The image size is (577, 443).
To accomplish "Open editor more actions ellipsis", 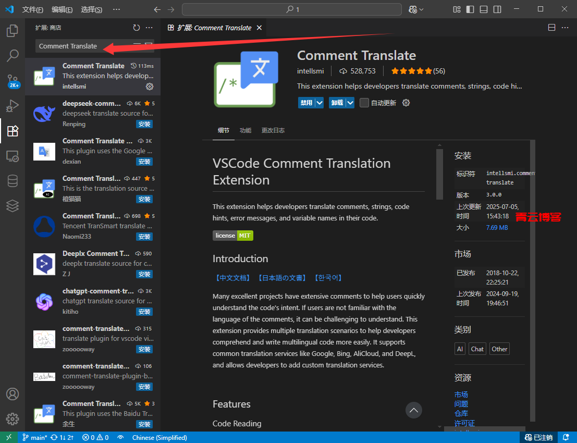I will pos(565,28).
